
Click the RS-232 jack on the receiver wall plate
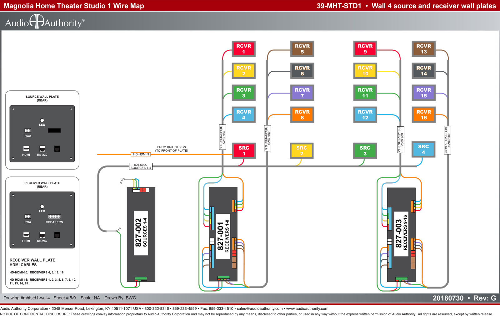42,235
